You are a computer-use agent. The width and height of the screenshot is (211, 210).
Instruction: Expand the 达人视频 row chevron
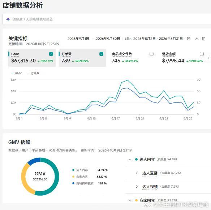pyautogui.click(x=137, y=187)
